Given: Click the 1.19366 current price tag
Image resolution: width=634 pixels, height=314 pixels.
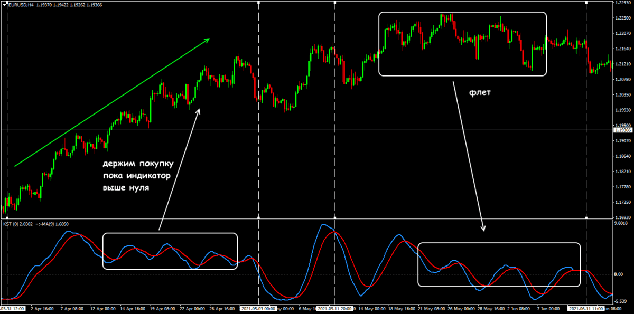Looking at the screenshot, I should point(623,130).
